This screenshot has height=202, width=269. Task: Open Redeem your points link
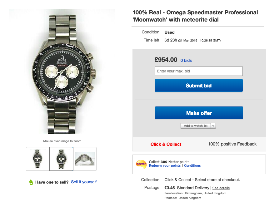[165, 165]
